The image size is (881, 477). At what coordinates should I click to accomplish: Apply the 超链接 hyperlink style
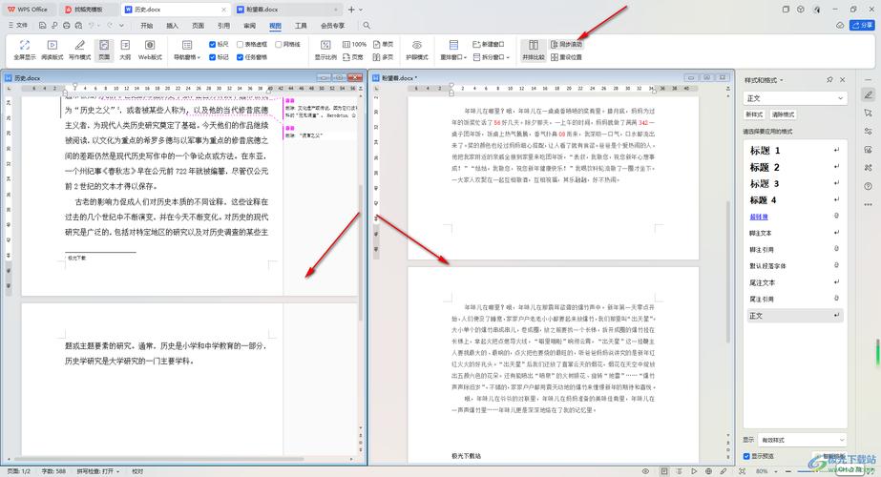794,217
